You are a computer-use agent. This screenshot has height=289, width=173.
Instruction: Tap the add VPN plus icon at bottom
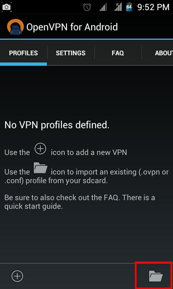[x=17, y=276]
